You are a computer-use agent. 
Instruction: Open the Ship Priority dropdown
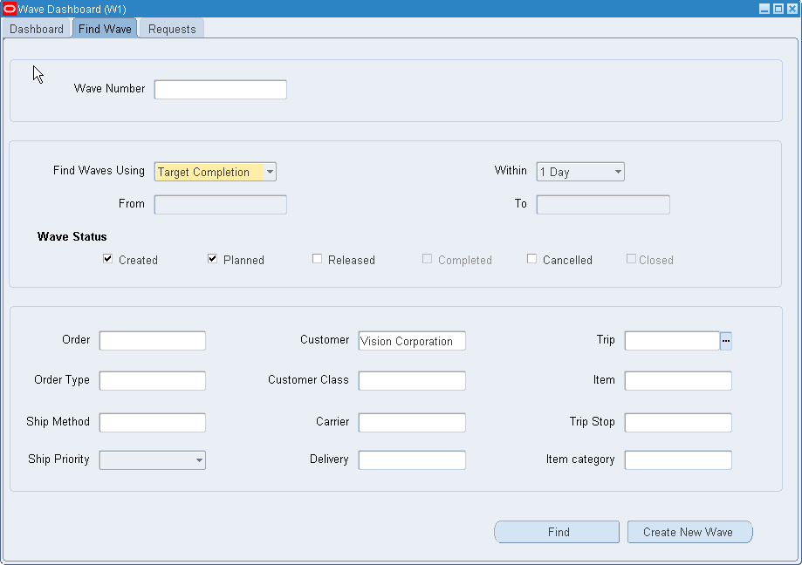click(153, 459)
